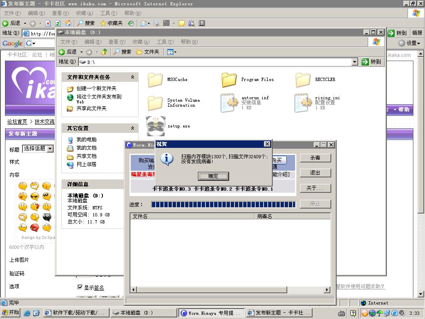
Task: Click IE Refresh icon in toolbar
Action: 58,23
